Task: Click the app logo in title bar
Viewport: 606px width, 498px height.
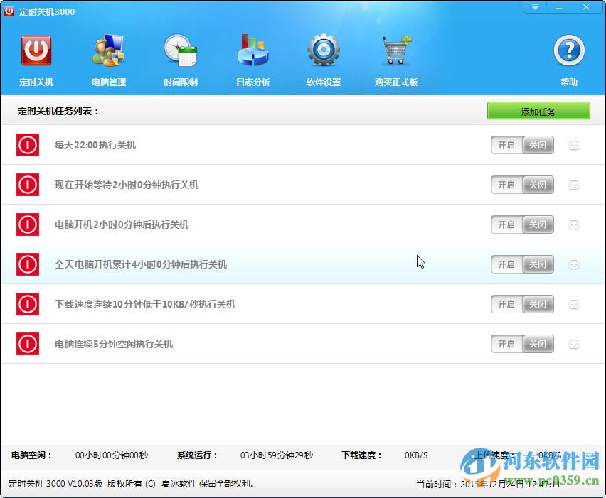Action: [9, 11]
